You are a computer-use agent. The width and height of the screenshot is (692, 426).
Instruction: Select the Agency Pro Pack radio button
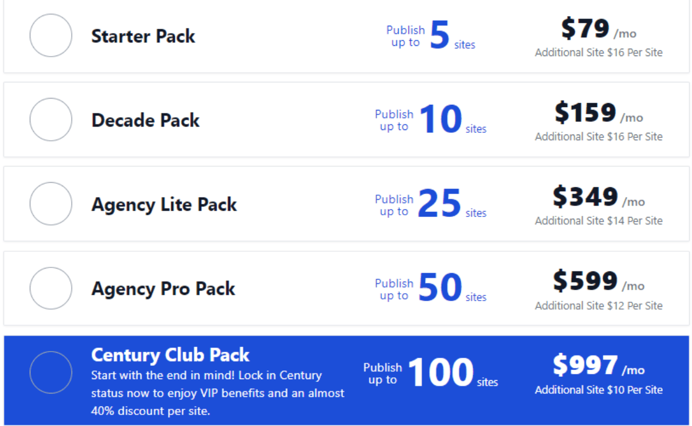tap(50, 289)
